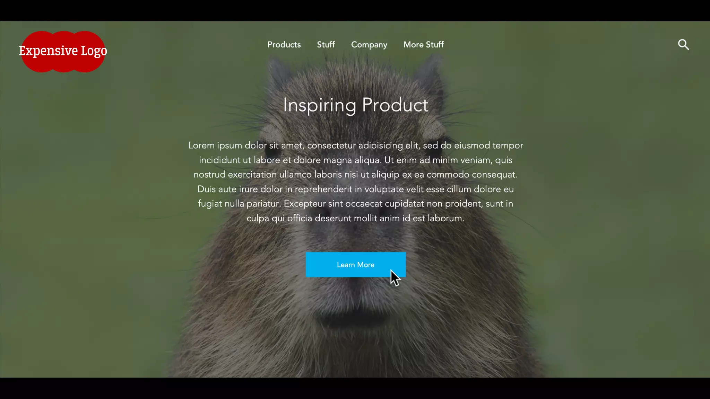Click the Lorem ipsum paragraph's first line

pos(355,145)
